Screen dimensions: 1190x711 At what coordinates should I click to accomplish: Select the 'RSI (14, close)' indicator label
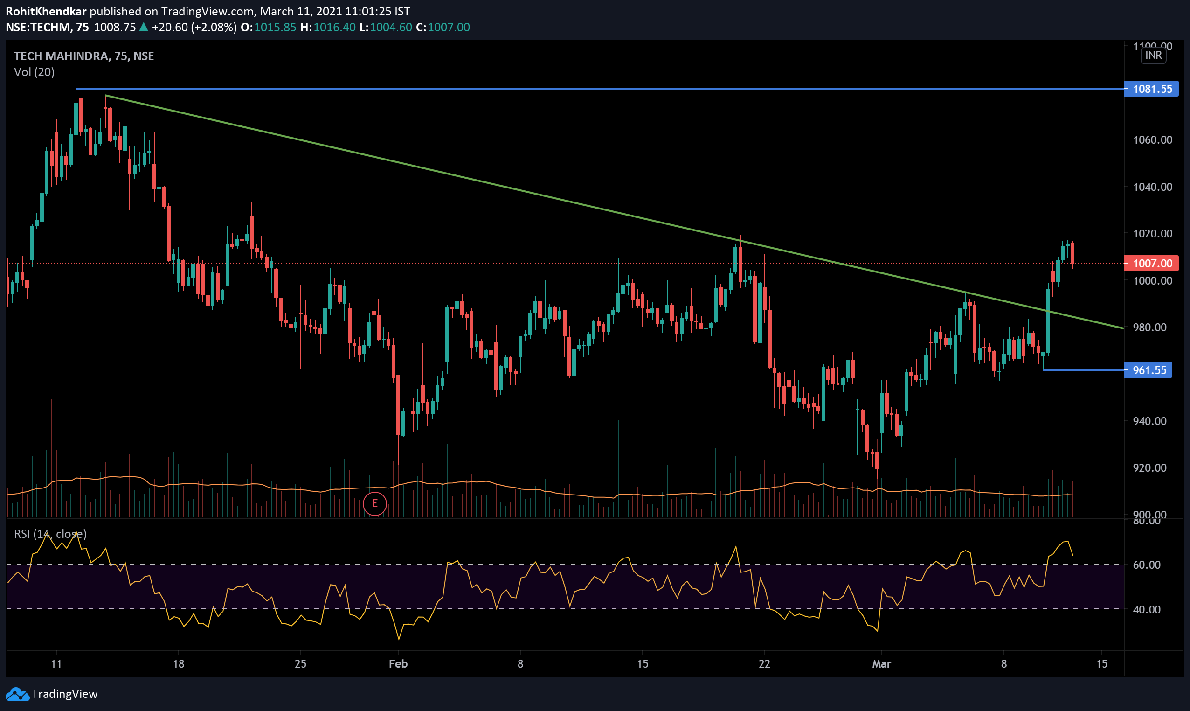coord(50,534)
